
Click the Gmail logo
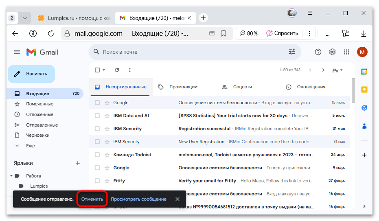click(x=42, y=52)
